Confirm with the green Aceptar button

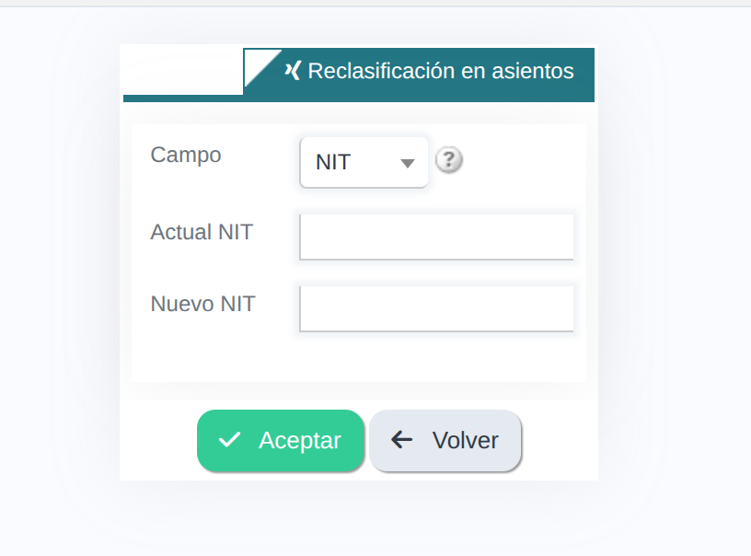(281, 441)
